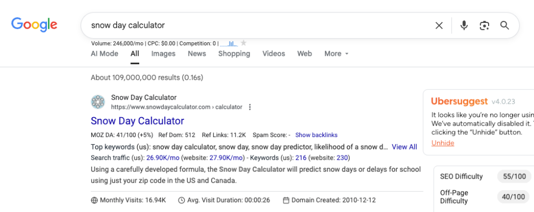Open the Snow Day Calculator result title

point(137,121)
